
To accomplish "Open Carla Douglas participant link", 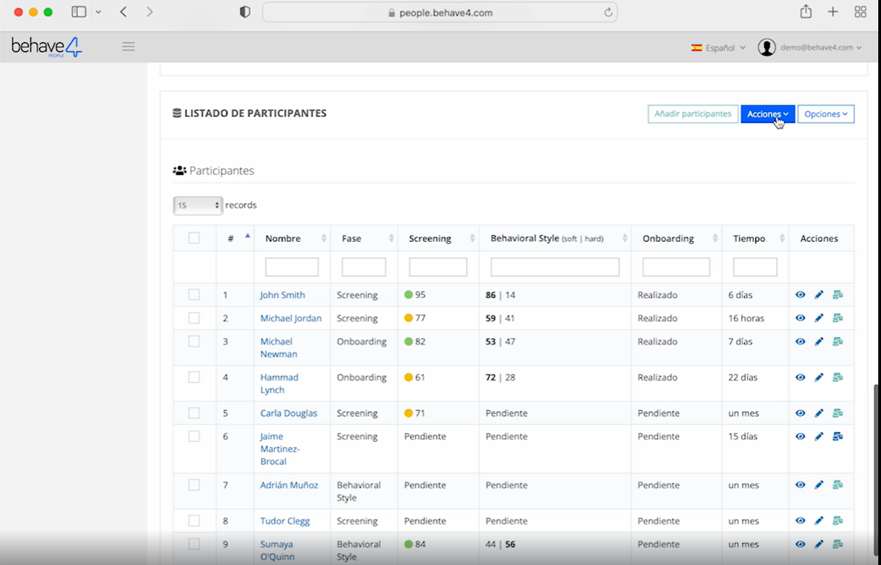I will click(289, 413).
